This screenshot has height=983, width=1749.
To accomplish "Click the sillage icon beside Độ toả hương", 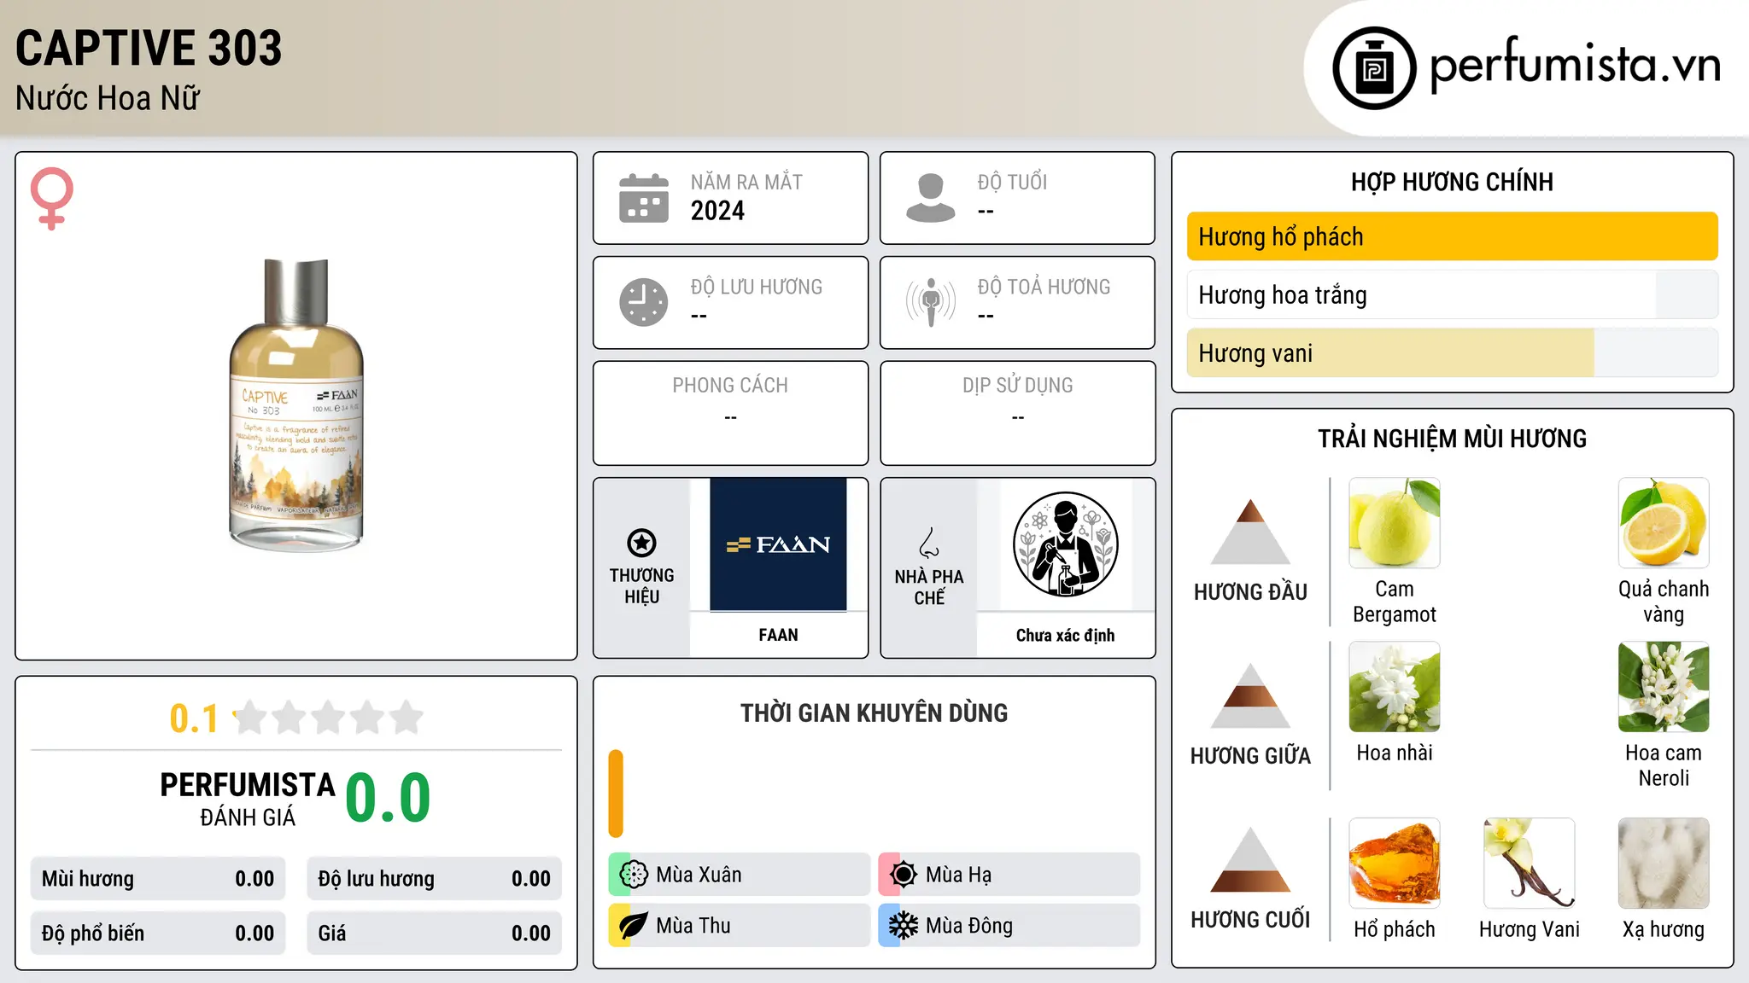I will [x=931, y=302].
